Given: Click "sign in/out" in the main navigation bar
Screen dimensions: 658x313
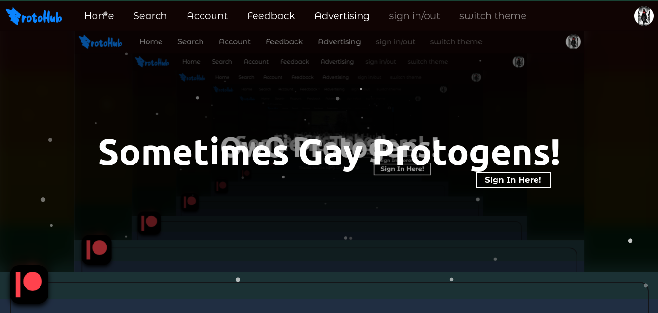Looking at the screenshot, I should pyautogui.click(x=415, y=16).
